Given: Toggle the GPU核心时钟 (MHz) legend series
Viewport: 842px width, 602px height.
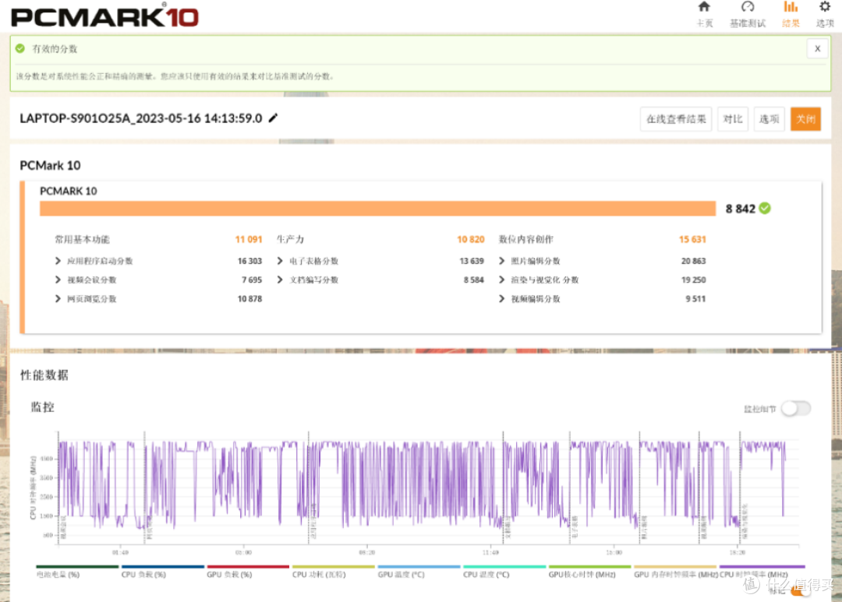Looking at the screenshot, I should pos(589,572).
